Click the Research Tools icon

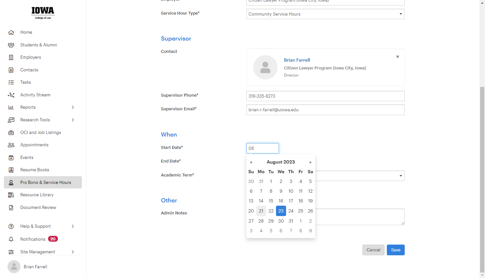point(11,120)
